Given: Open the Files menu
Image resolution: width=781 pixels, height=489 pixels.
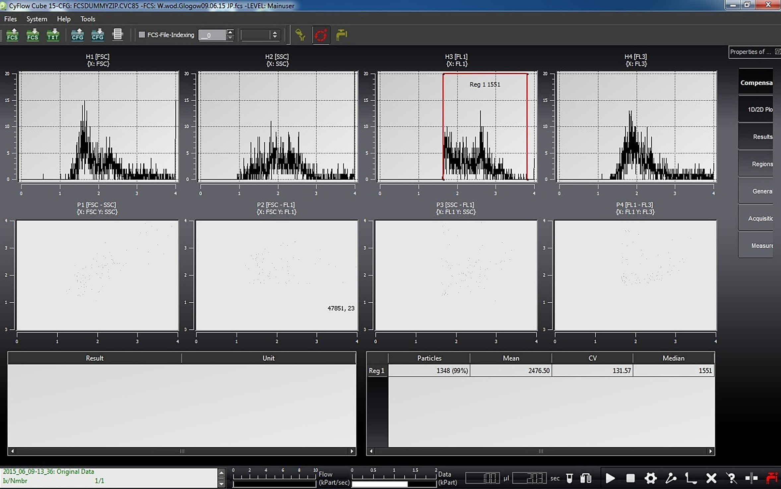Looking at the screenshot, I should tap(10, 19).
